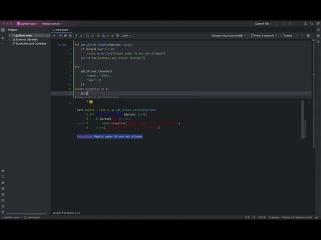The image size is (321, 240).
Task: Open in browser globe icon
Action: [x=308, y=35]
